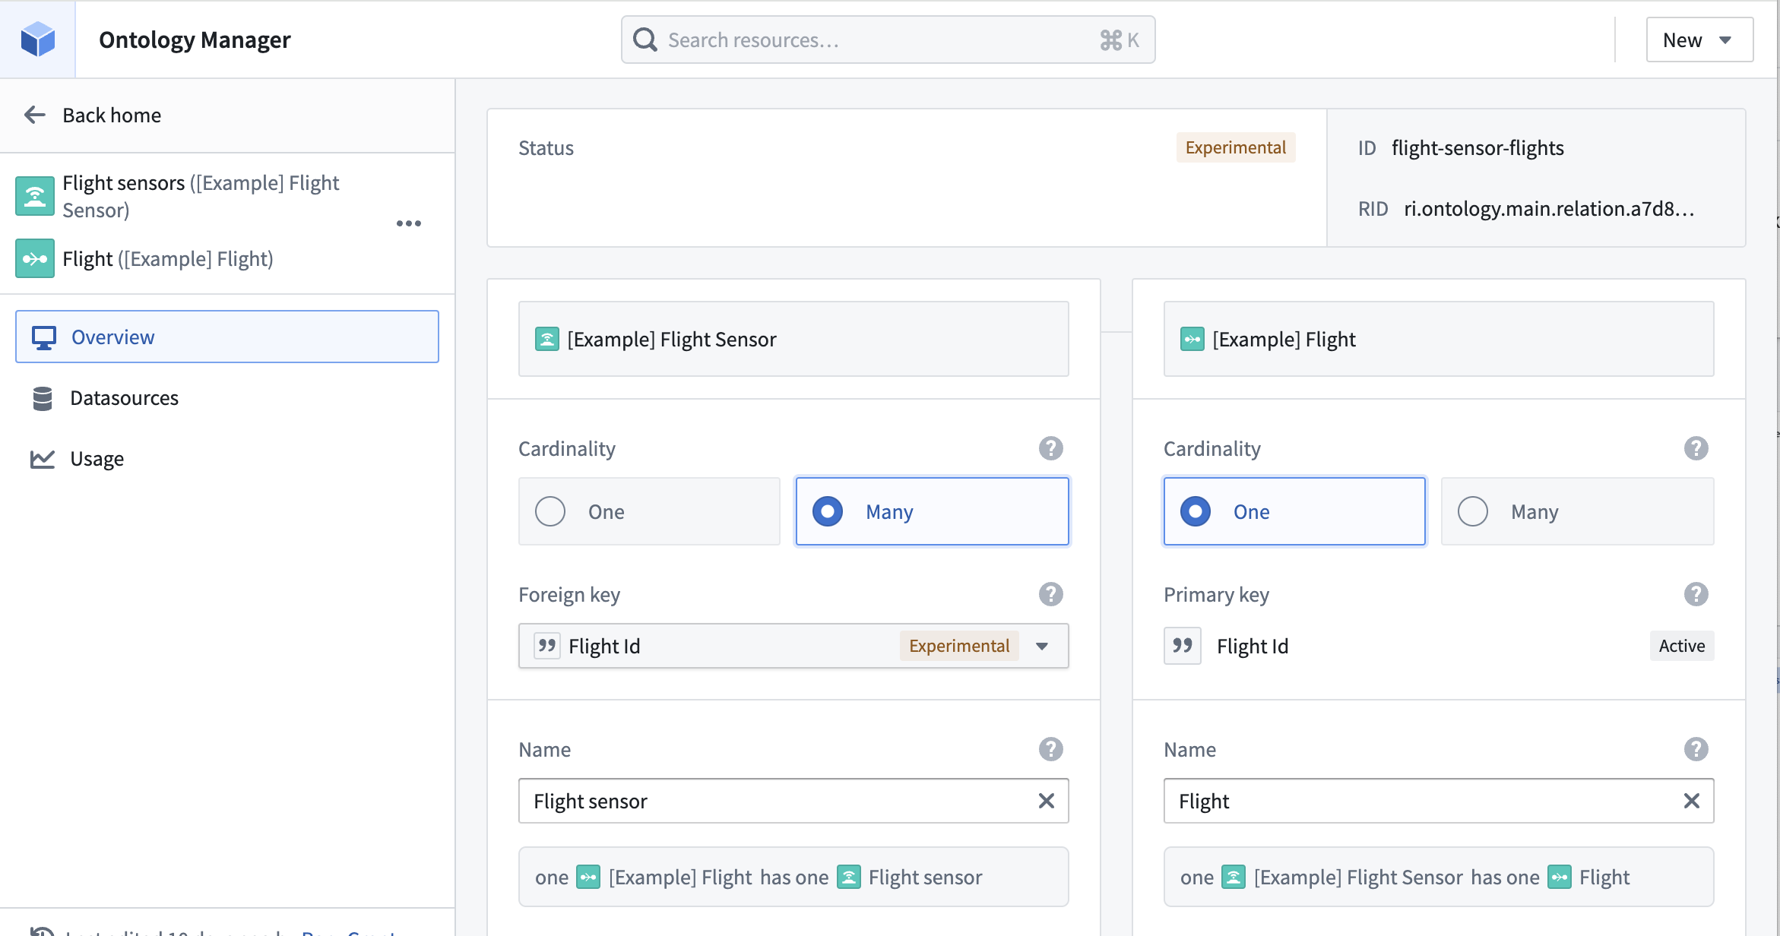
Task: Clear the Flight name field
Action: [x=1691, y=801]
